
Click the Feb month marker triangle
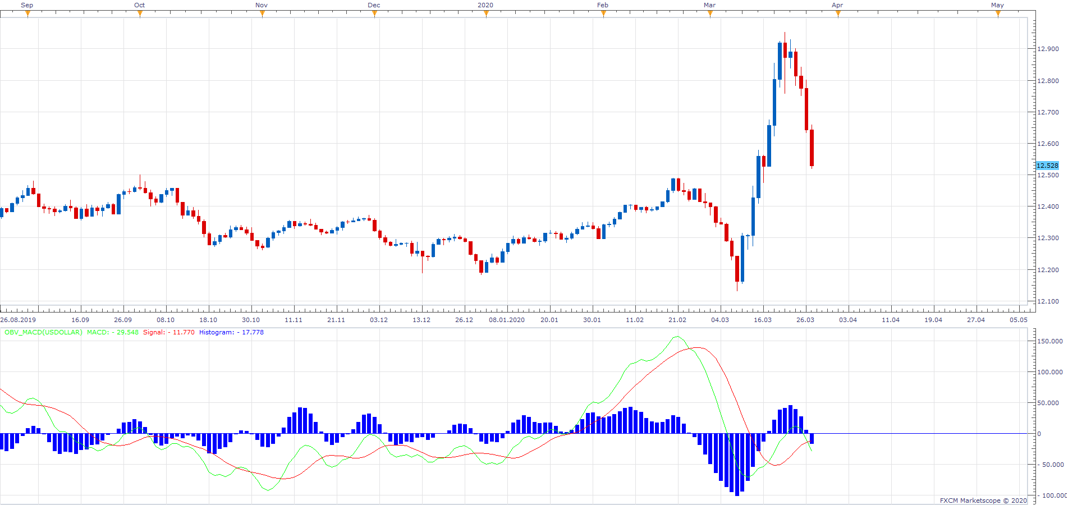603,13
